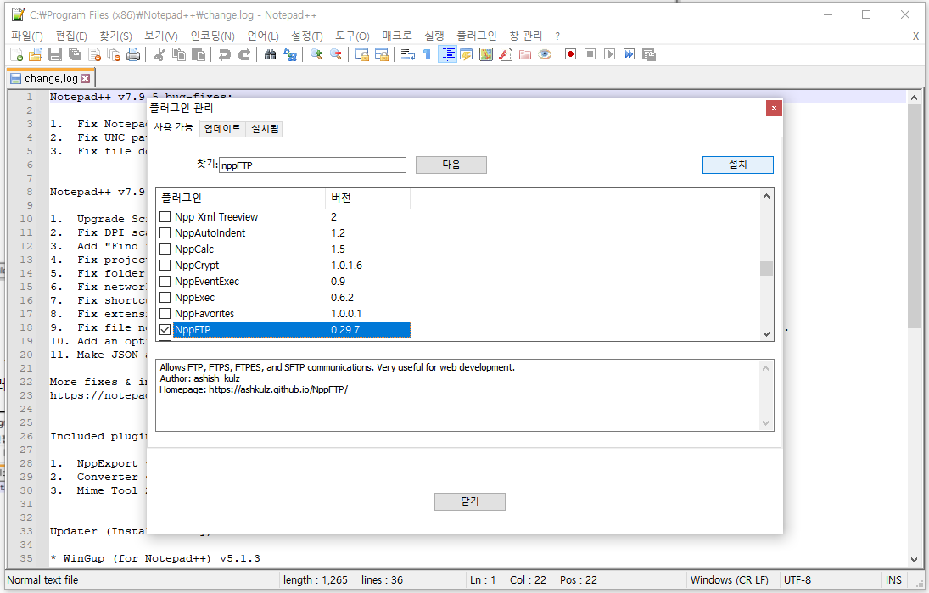
Task: Select the 사용 가능 tab
Action: [173, 127]
